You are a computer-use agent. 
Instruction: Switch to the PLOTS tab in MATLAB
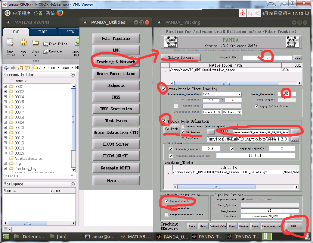tap(43, 32)
